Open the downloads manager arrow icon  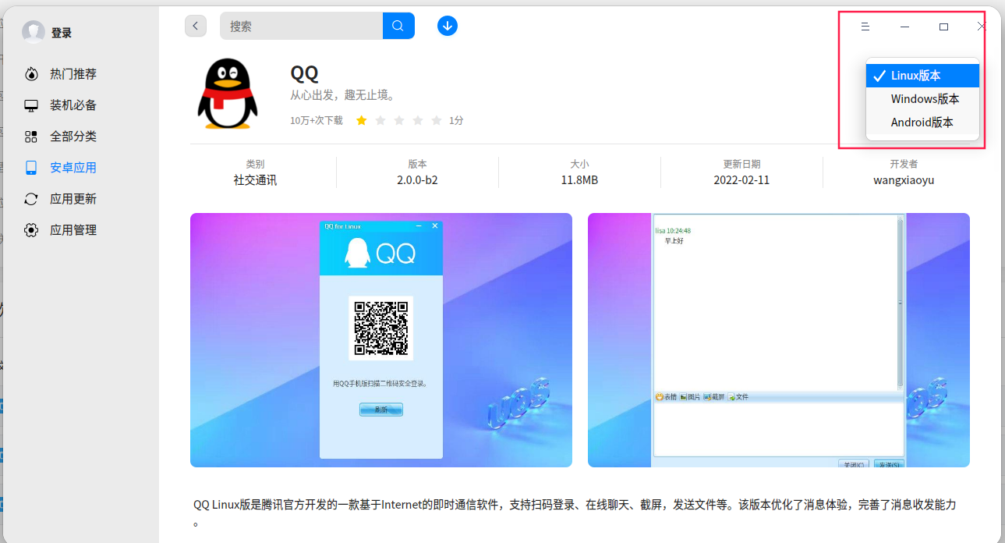[x=448, y=26]
